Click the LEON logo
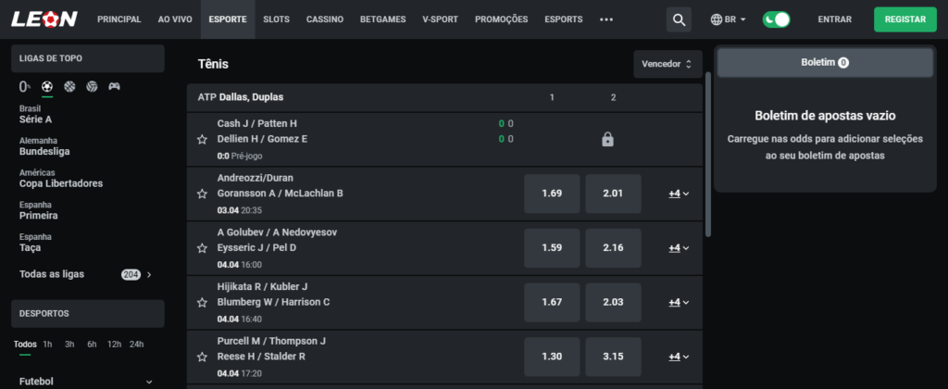Image resolution: width=948 pixels, height=389 pixels. (x=43, y=19)
